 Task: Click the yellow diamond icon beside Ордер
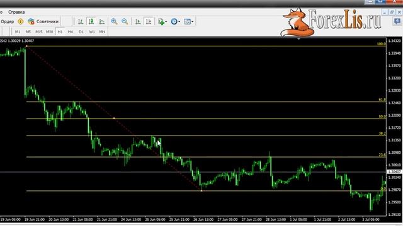coord(21,21)
